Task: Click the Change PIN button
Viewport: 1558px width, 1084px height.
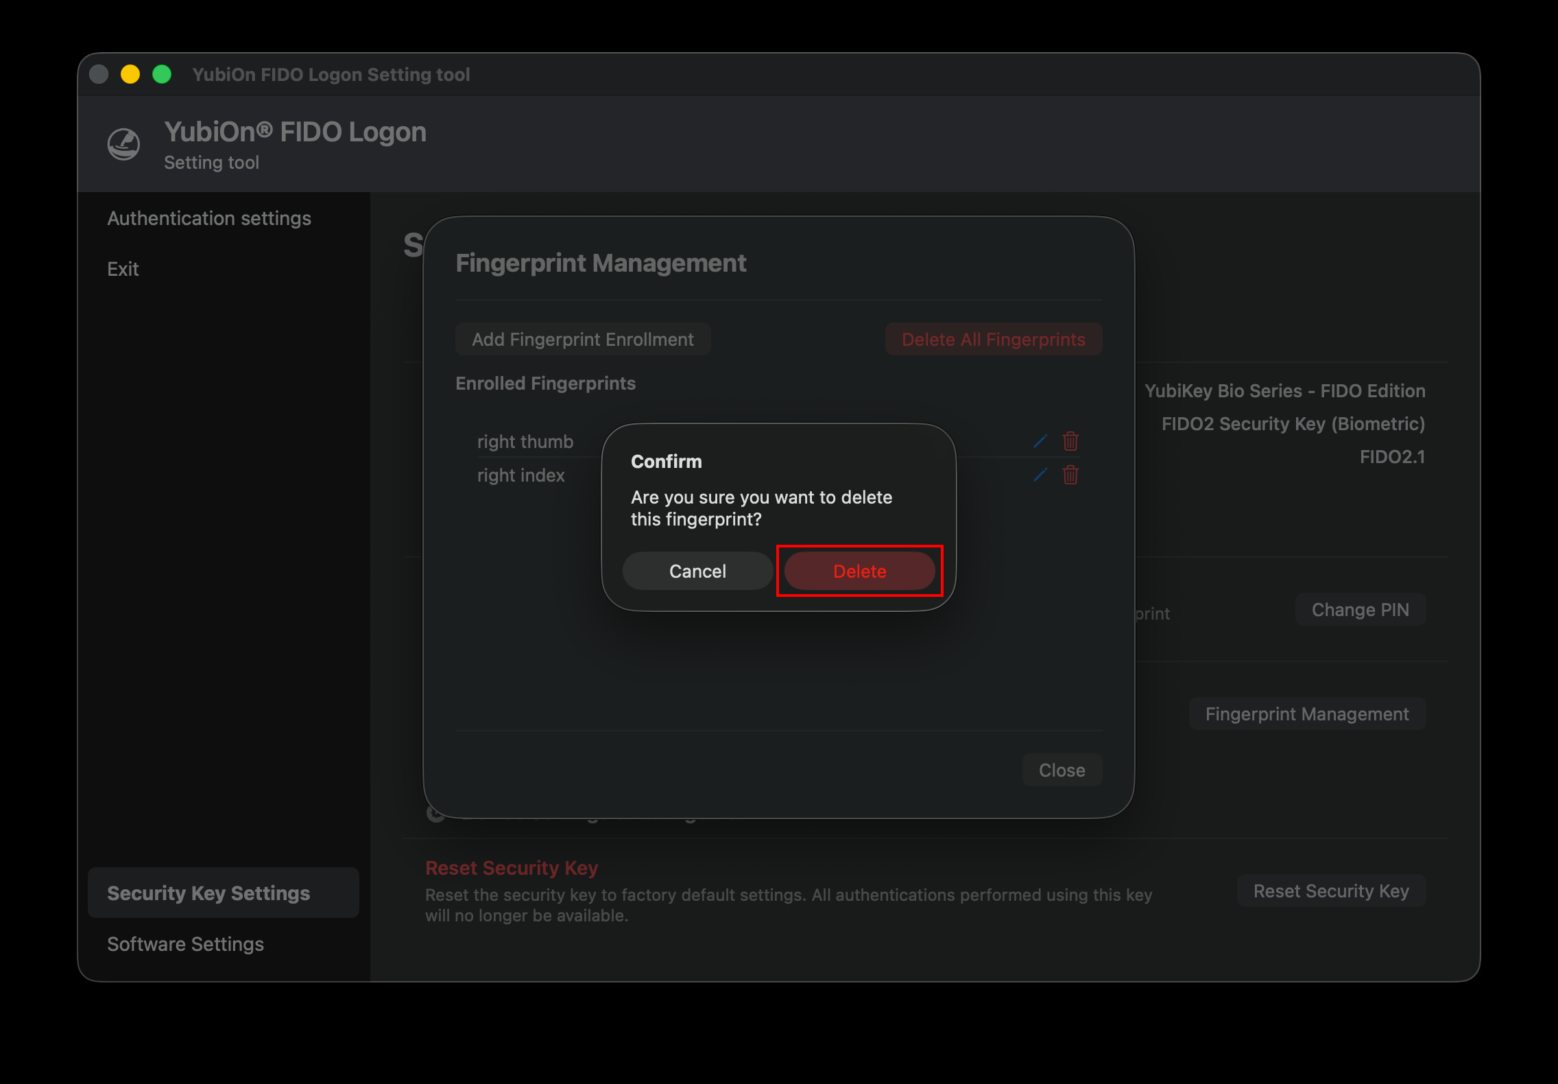Action: pos(1361,609)
